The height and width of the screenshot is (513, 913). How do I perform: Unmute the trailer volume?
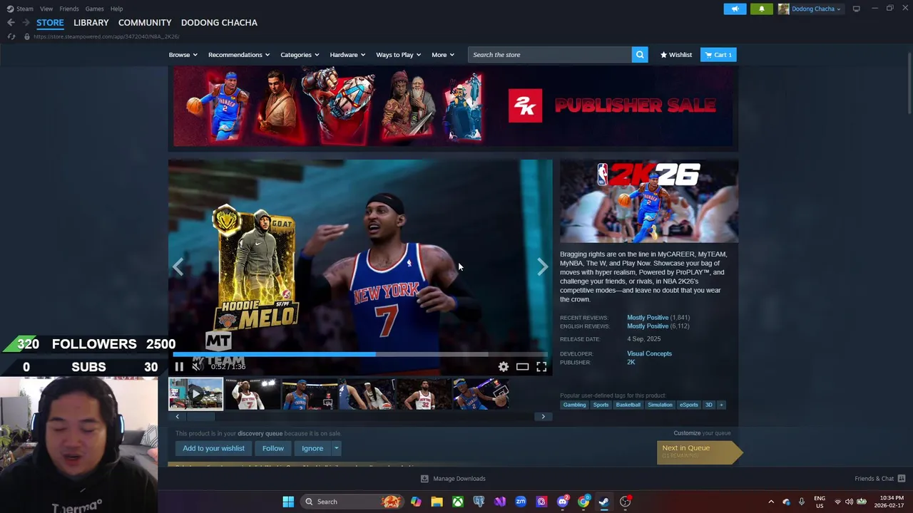click(x=198, y=367)
